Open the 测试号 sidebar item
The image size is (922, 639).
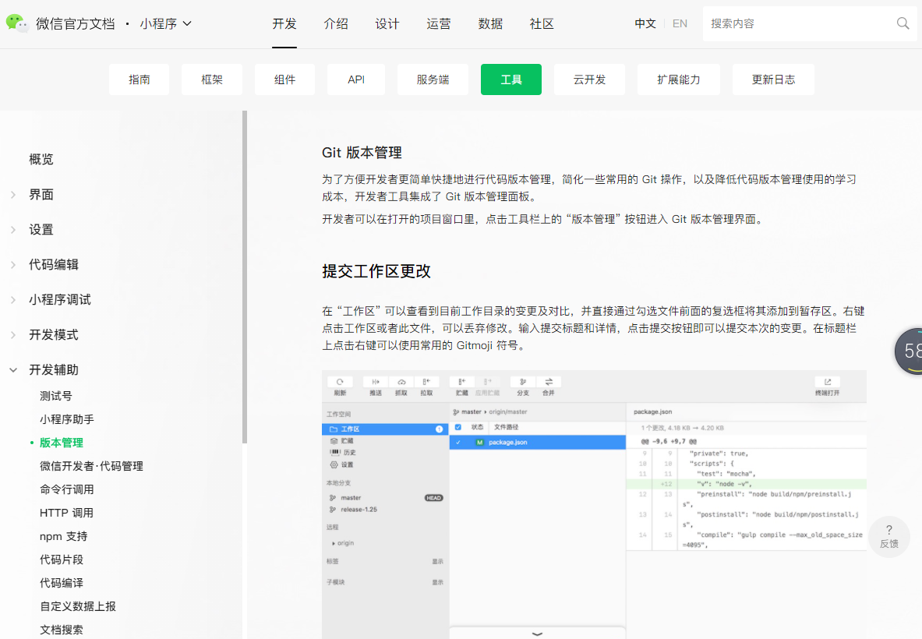coord(56,396)
